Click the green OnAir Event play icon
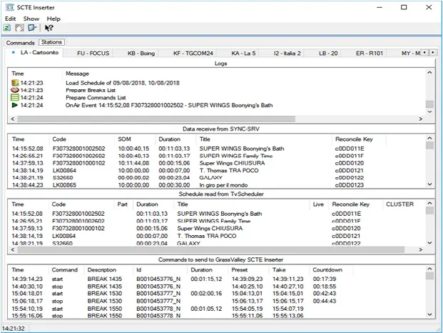Viewport: 443px width, 333px height. (x=15, y=105)
